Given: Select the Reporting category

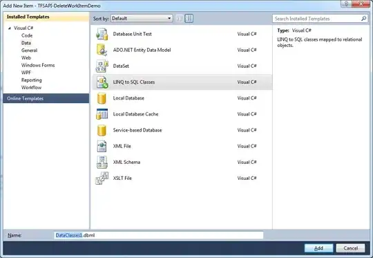Looking at the screenshot, I should click(x=31, y=80).
